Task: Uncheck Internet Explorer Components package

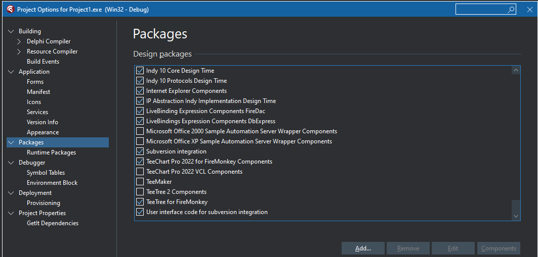Action: [x=140, y=91]
